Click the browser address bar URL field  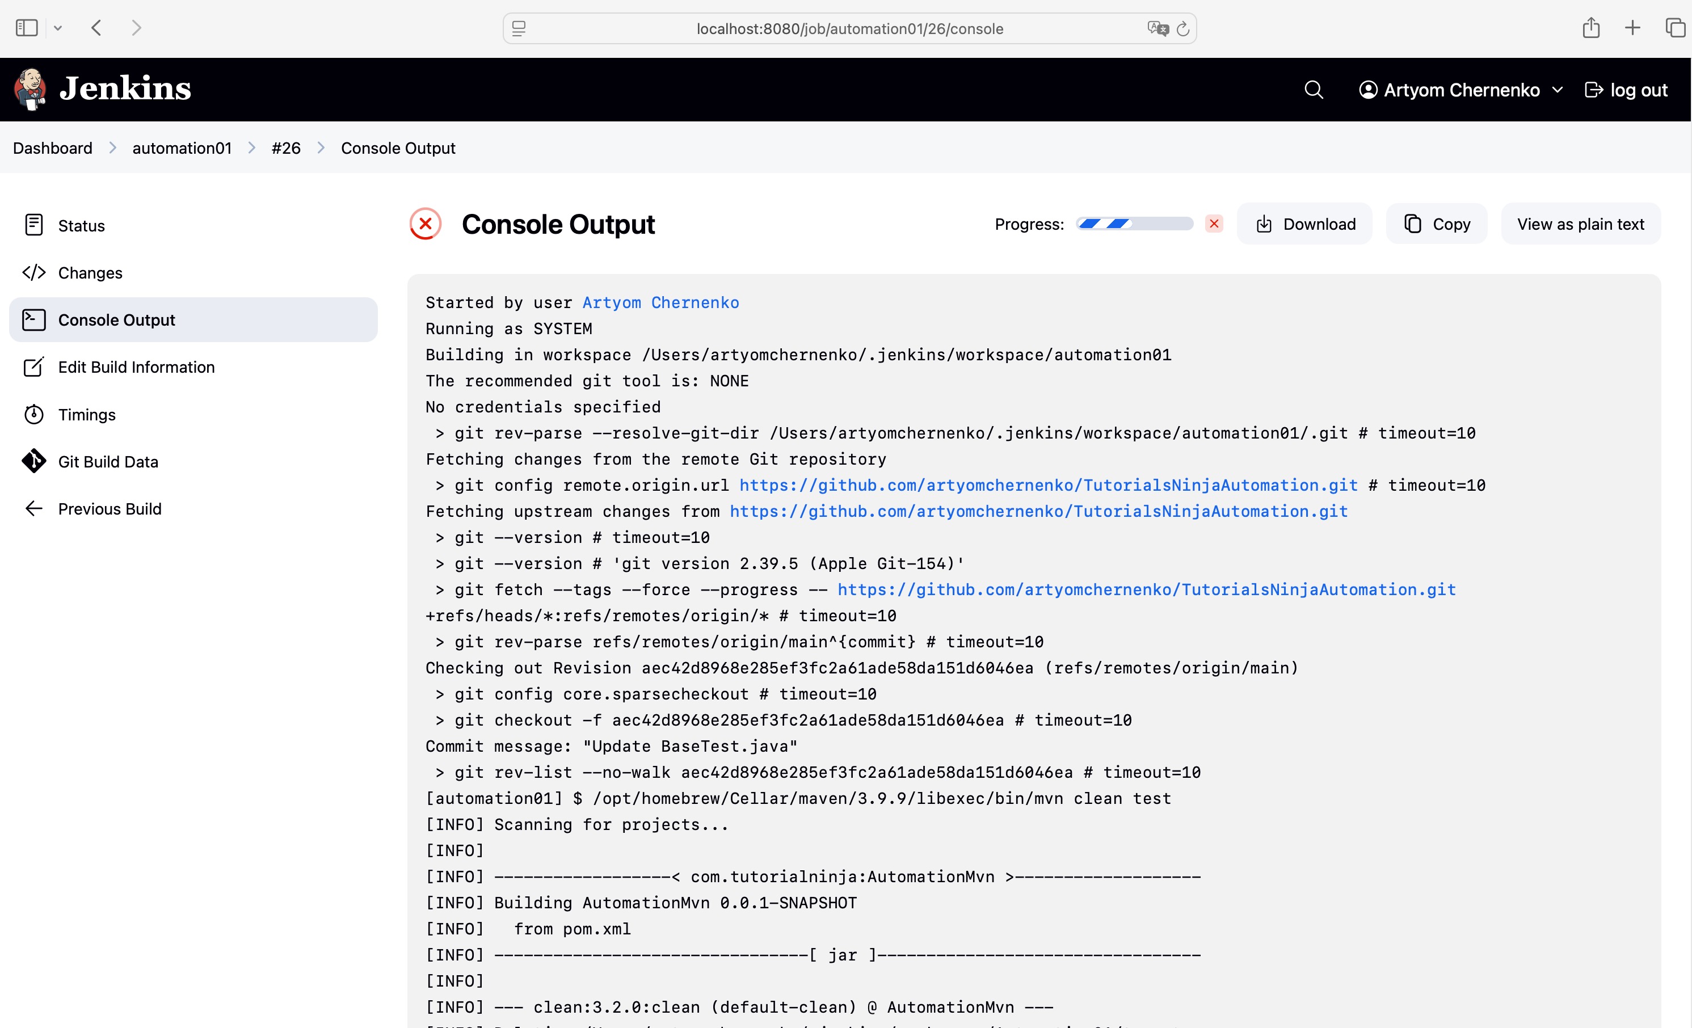click(849, 29)
